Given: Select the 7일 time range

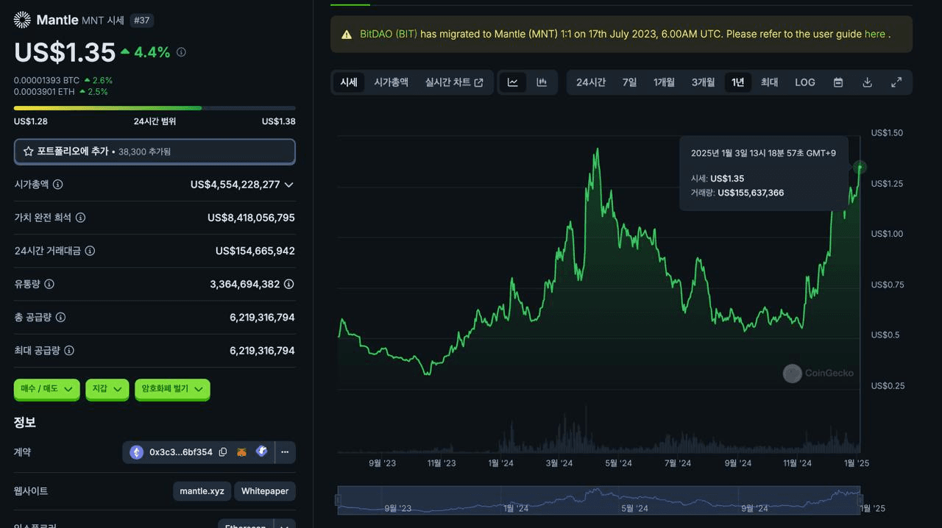Looking at the screenshot, I should 630,82.
